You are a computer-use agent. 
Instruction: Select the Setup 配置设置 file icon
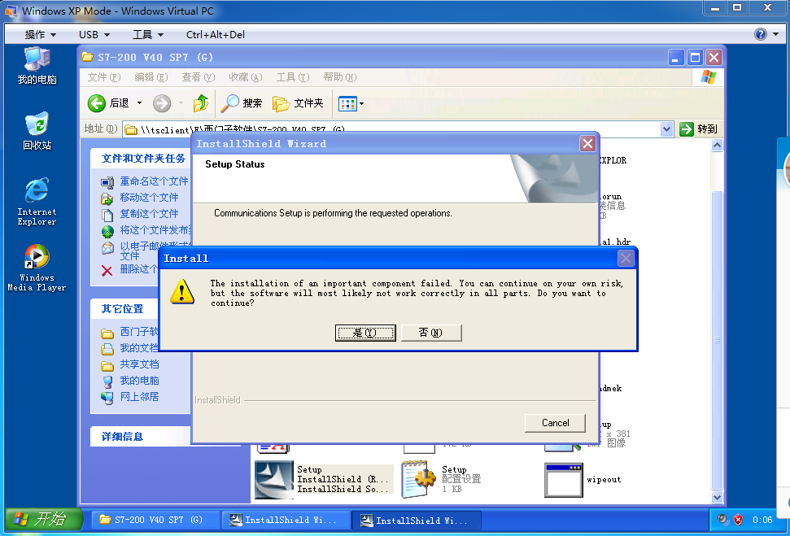[419, 480]
